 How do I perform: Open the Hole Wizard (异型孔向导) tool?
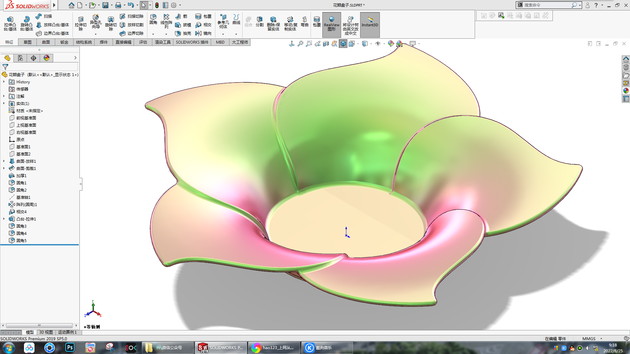click(96, 22)
